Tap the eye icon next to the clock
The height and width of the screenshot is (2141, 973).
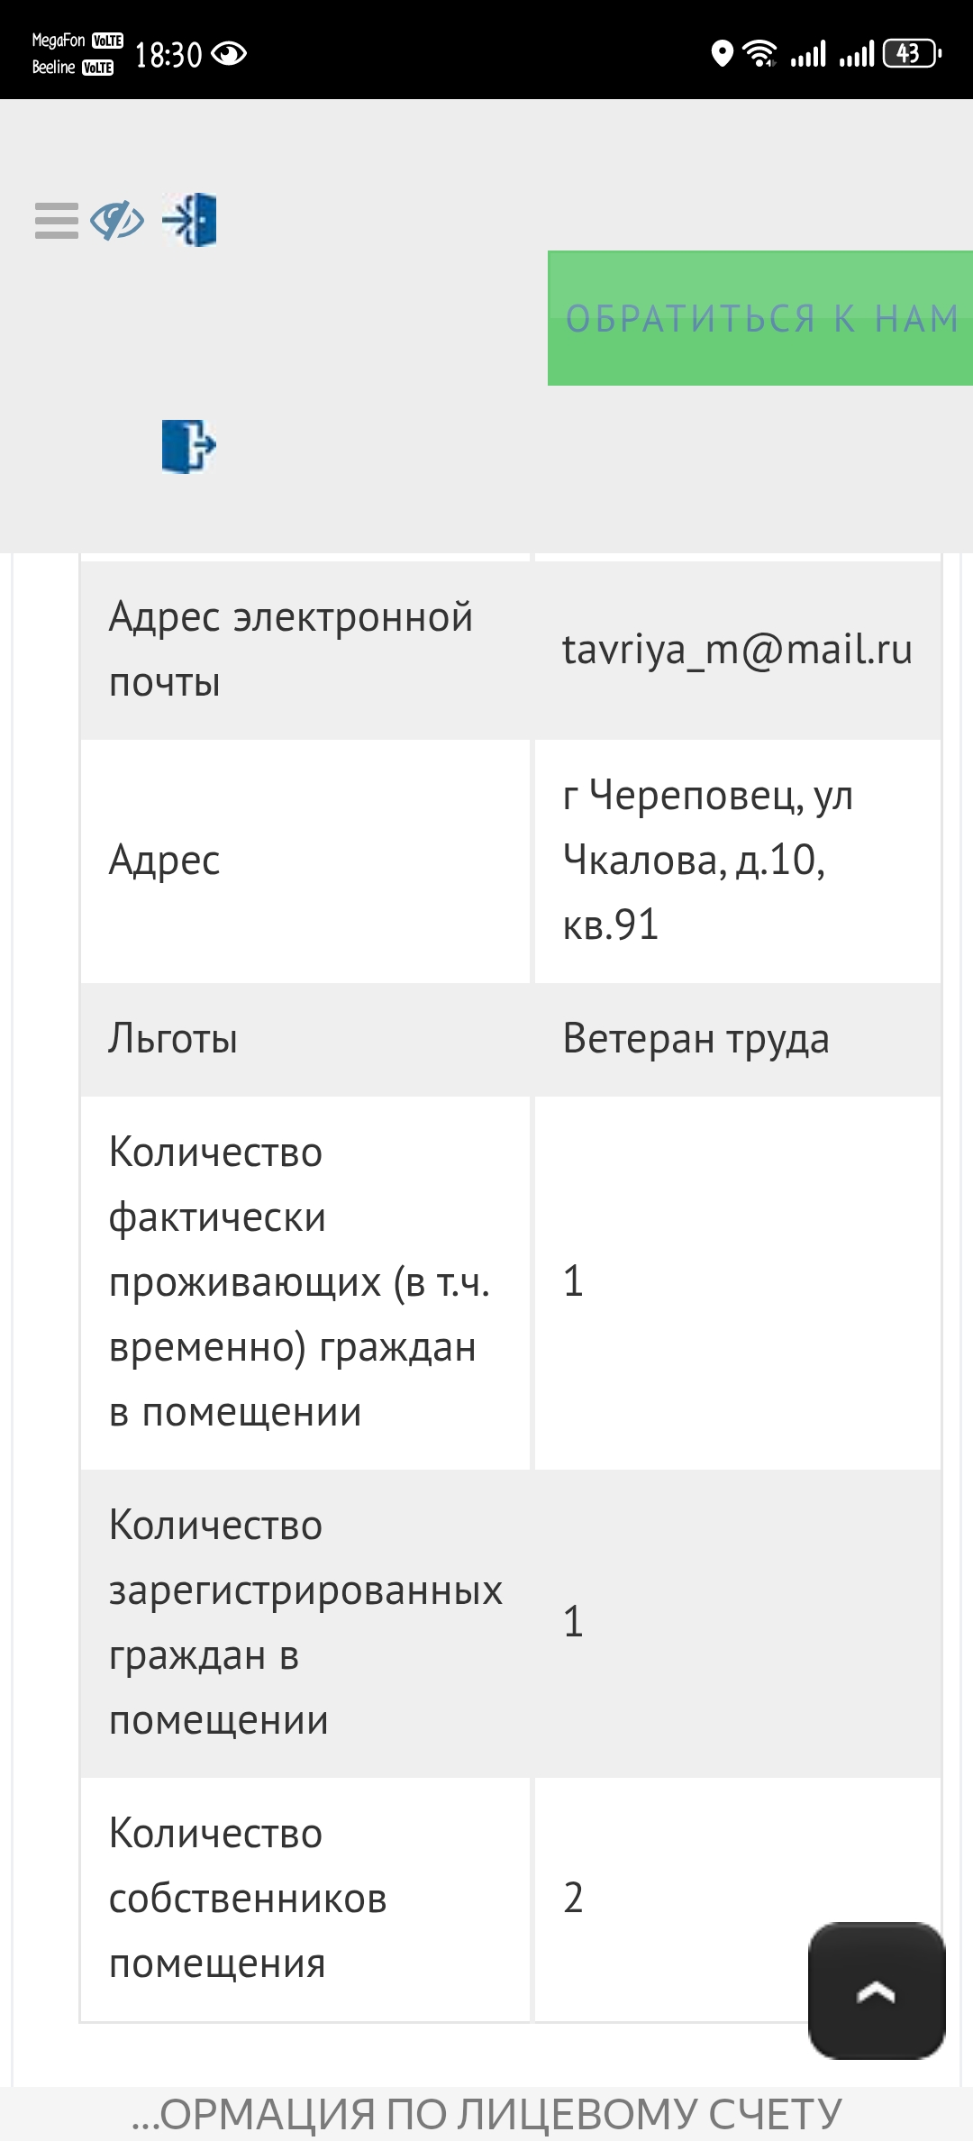point(229,54)
